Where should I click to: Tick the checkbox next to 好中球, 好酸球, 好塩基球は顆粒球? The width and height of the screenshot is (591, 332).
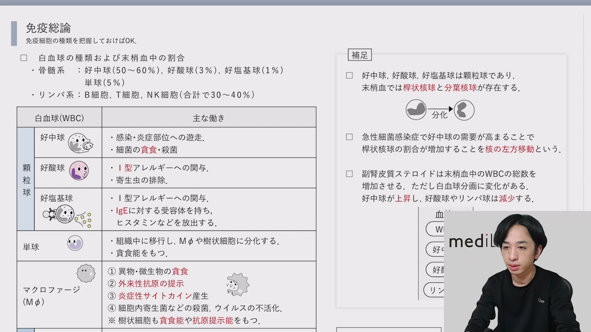(x=349, y=75)
